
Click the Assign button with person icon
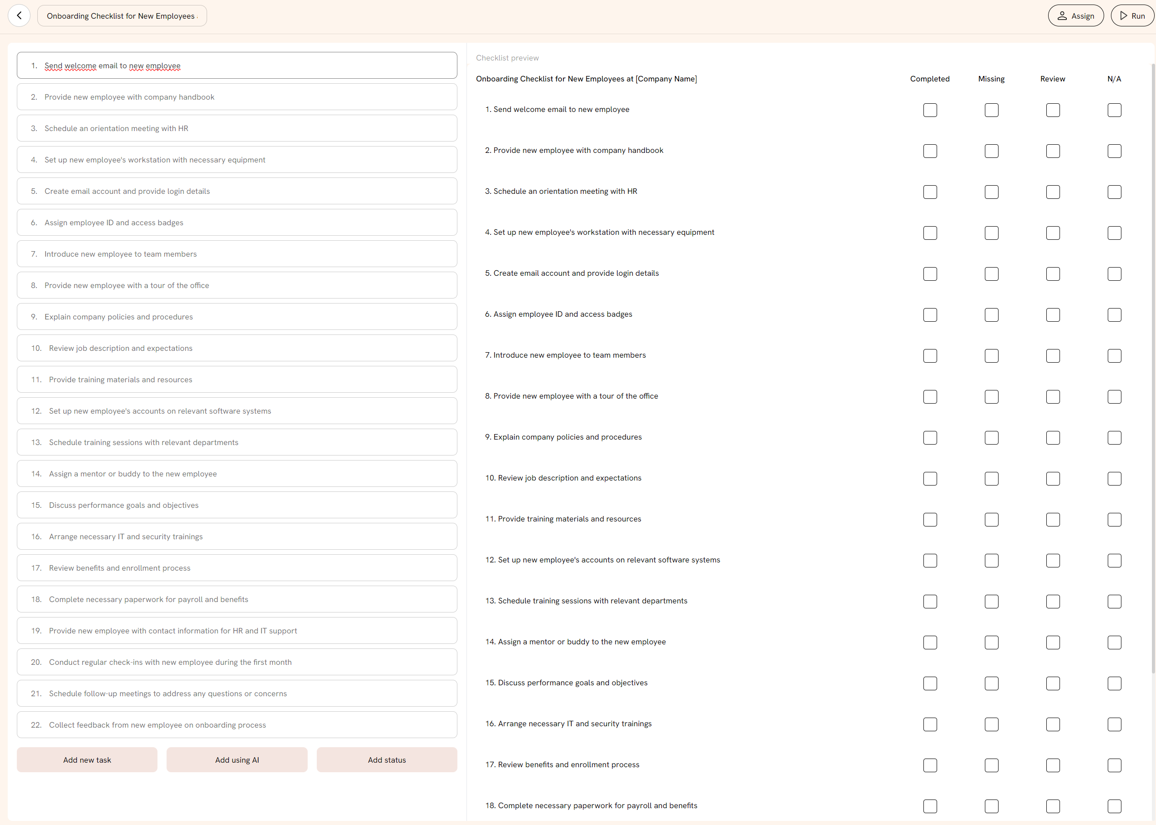(x=1076, y=16)
